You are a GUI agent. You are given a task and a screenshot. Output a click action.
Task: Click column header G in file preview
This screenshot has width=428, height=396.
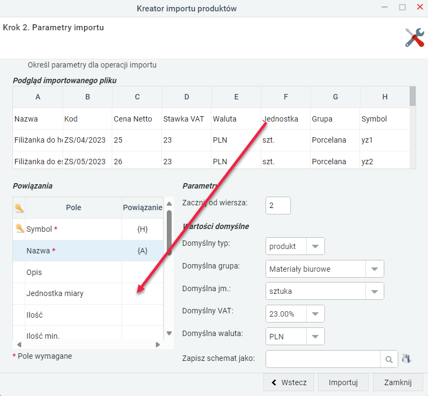[x=336, y=97]
